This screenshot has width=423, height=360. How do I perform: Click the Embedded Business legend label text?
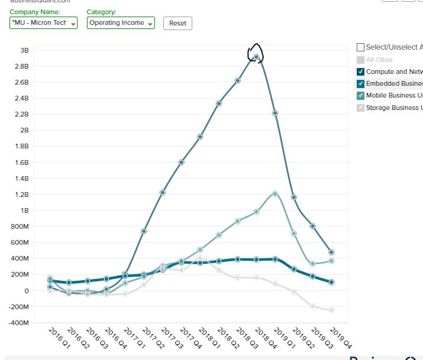[x=395, y=83]
